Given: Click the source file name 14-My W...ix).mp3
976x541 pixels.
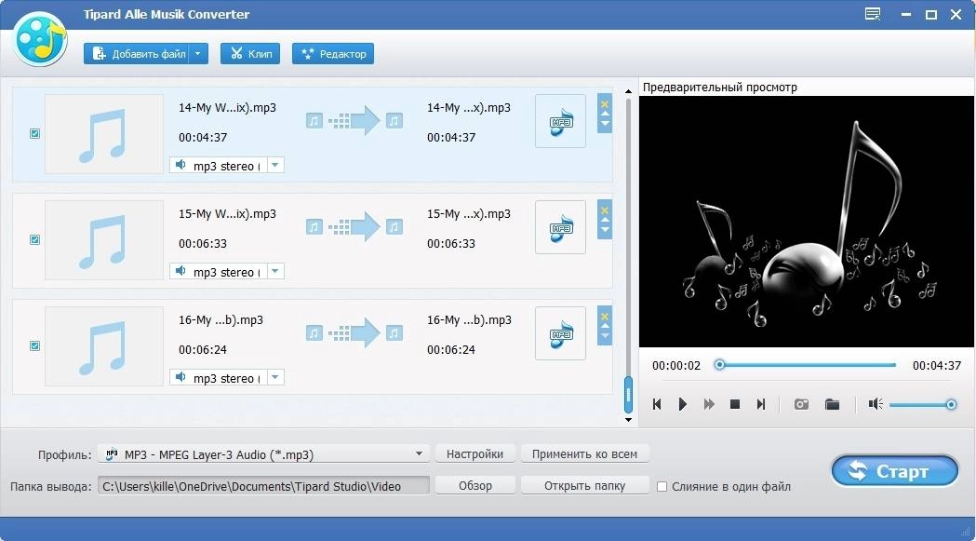Looking at the screenshot, I should tap(227, 107).
